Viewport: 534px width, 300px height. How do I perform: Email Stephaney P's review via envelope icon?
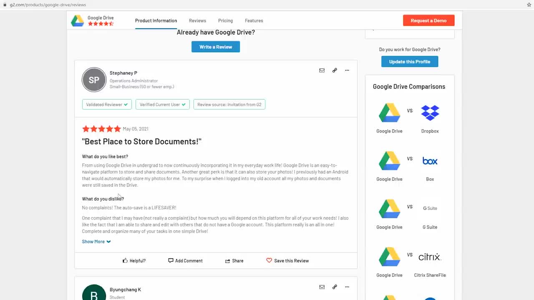coord(322,70)
